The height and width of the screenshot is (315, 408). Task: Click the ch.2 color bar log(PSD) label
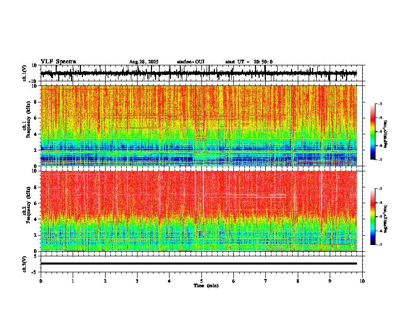point(386,219)
